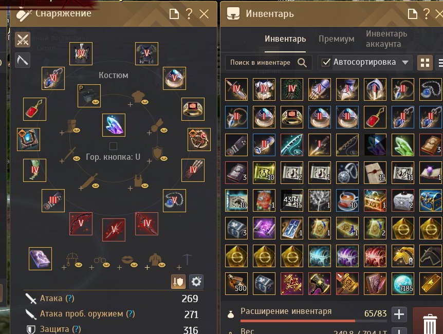Expand inventory slots with plus button

(x=399, y=314)
